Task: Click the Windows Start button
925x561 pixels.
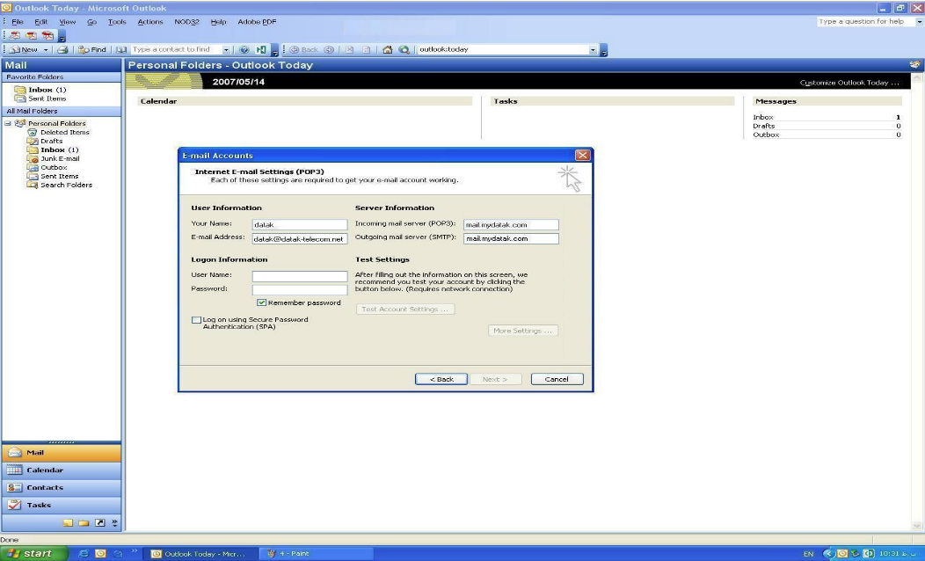Action: click(x=33, y=553)
